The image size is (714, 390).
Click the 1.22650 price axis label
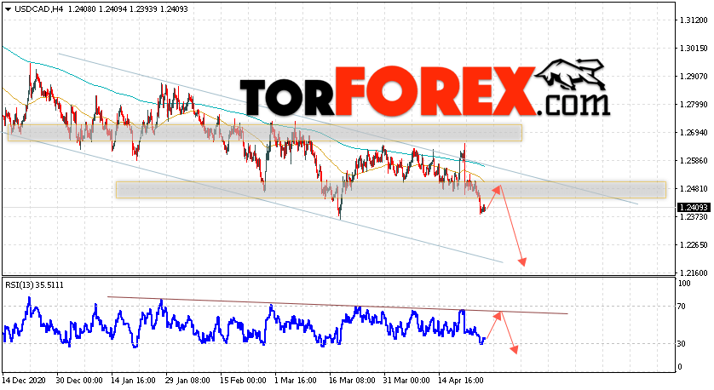tap(694, 245)
